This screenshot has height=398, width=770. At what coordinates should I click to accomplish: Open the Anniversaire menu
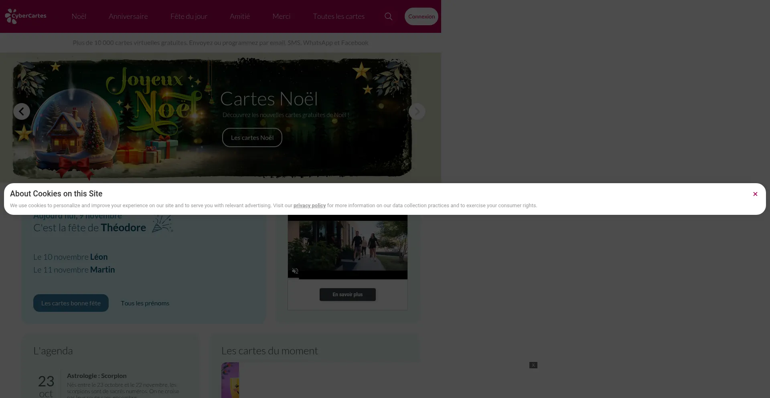(x=128, y=16)
